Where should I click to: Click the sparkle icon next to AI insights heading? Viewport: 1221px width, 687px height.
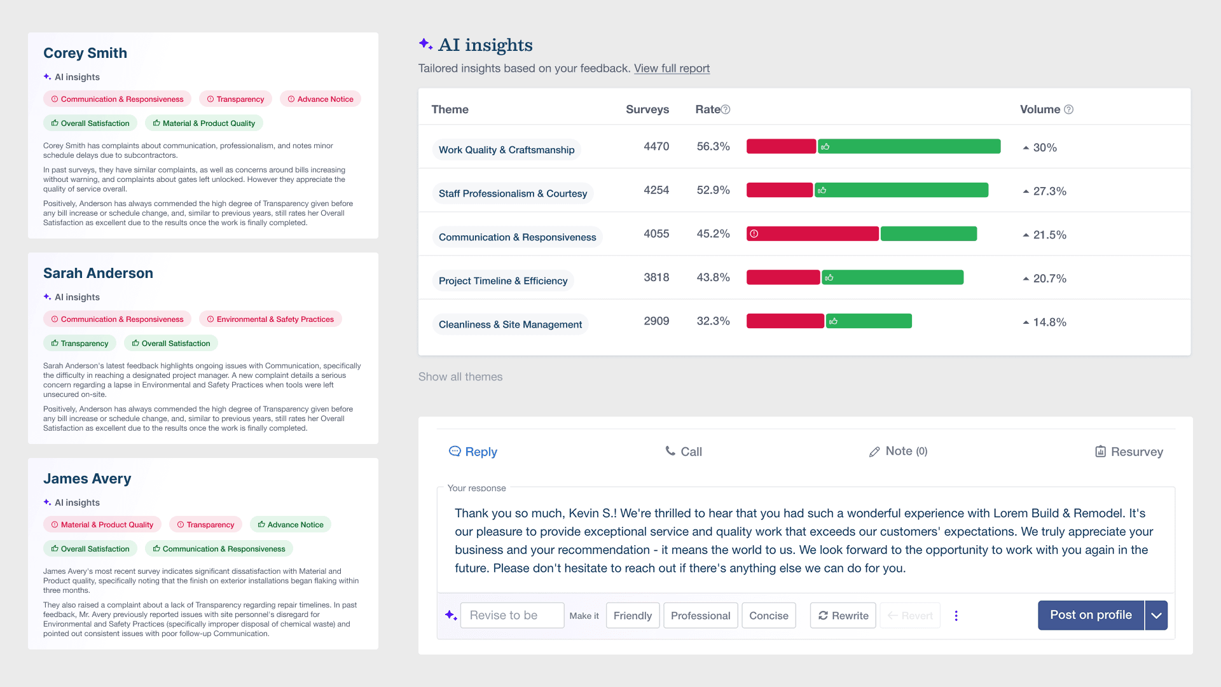point(425,44)
